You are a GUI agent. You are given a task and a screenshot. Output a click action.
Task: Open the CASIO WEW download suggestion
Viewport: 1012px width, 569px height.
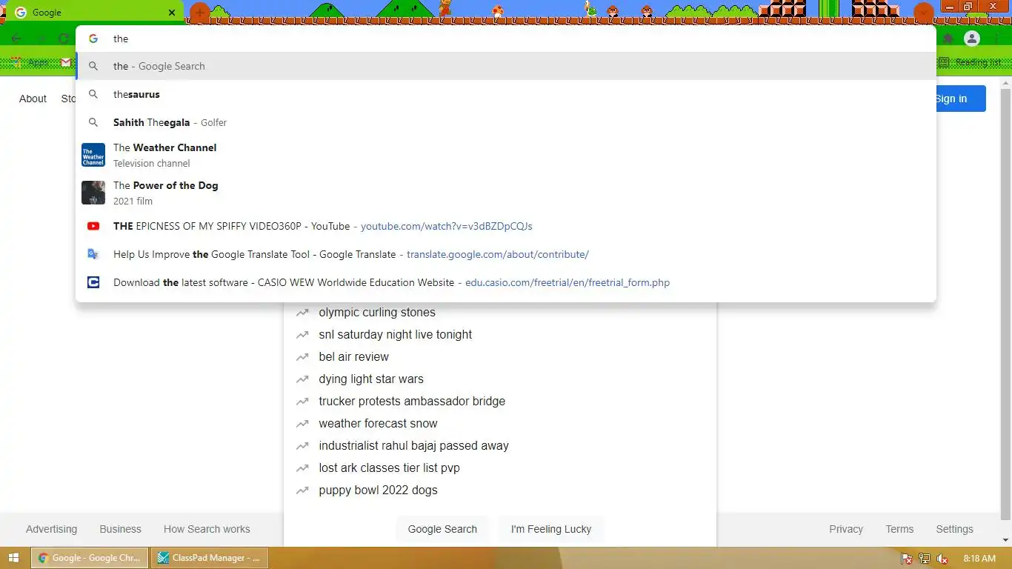506,282
